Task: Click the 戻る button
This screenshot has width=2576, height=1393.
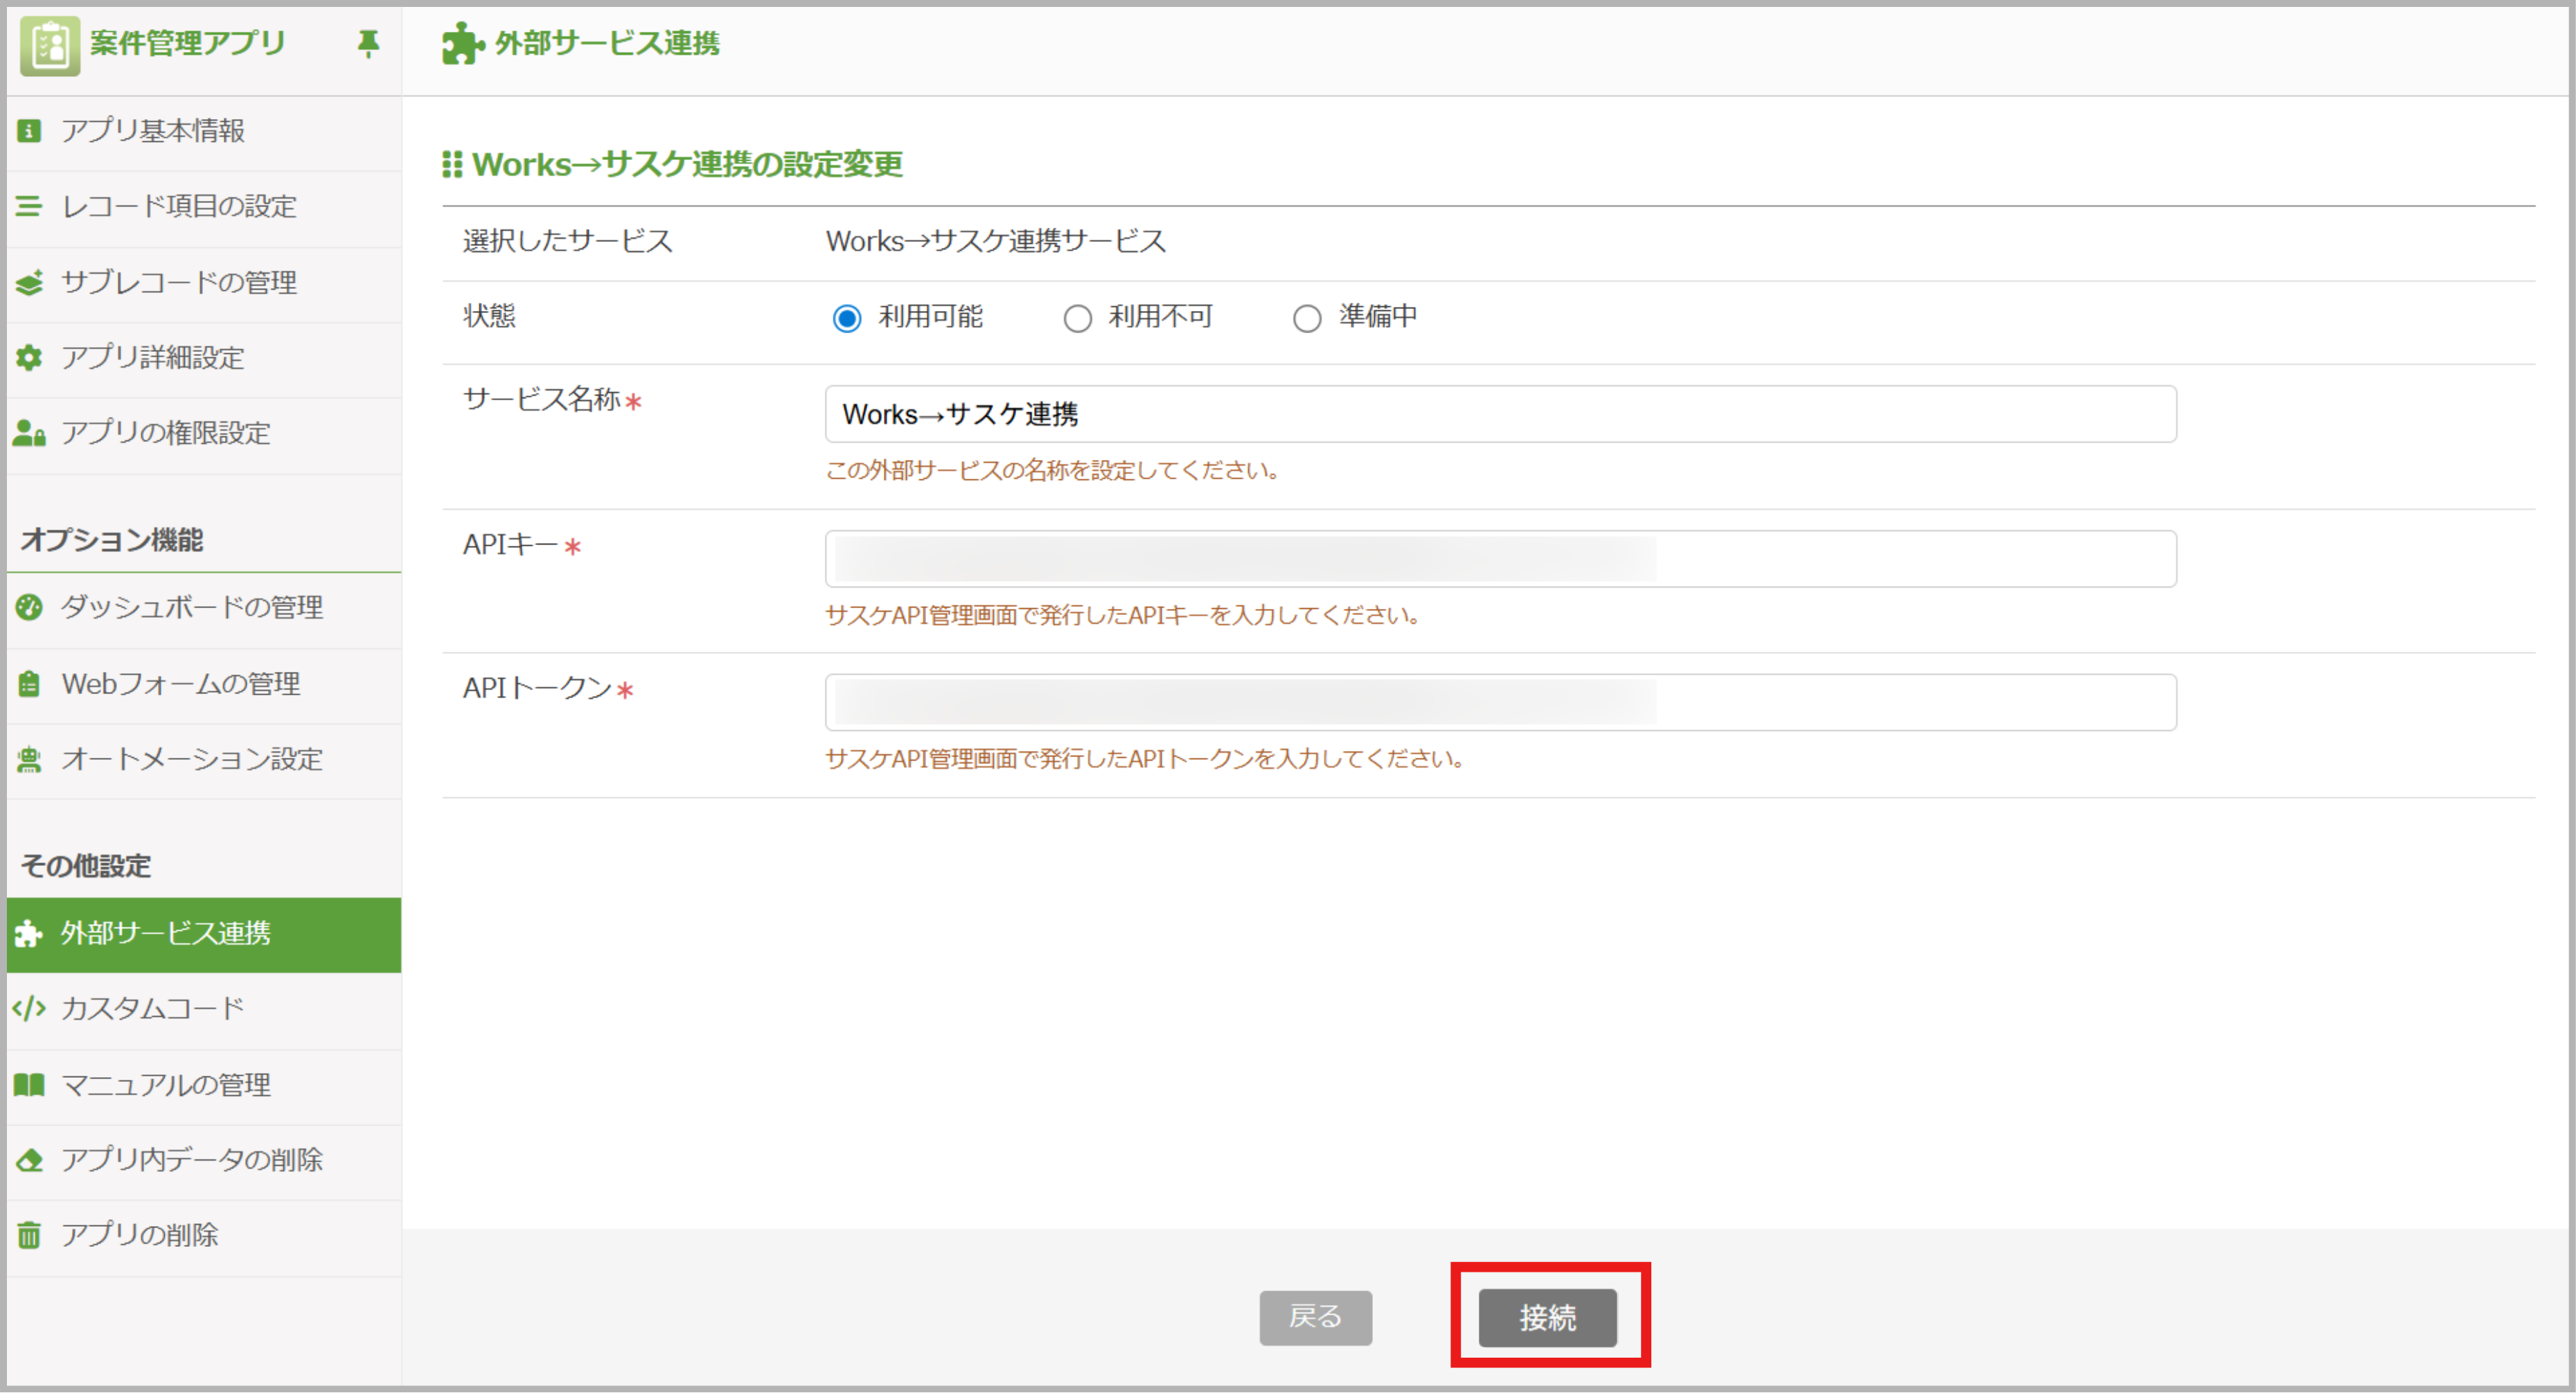Action: point(1315,1318)
